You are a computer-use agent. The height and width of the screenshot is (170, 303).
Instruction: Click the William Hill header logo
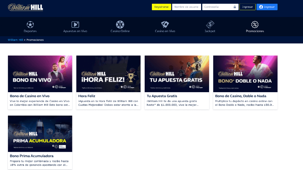[25, 7]
